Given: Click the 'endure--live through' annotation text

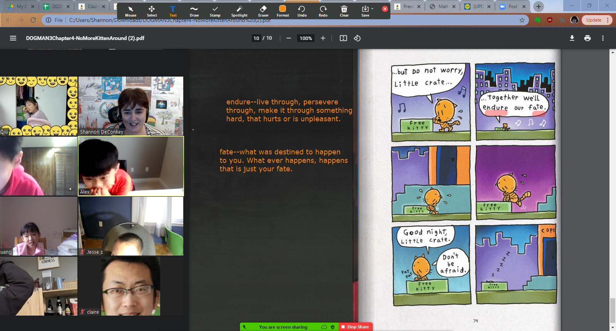Looking at the screenshot, I should (x=289, y=110).
